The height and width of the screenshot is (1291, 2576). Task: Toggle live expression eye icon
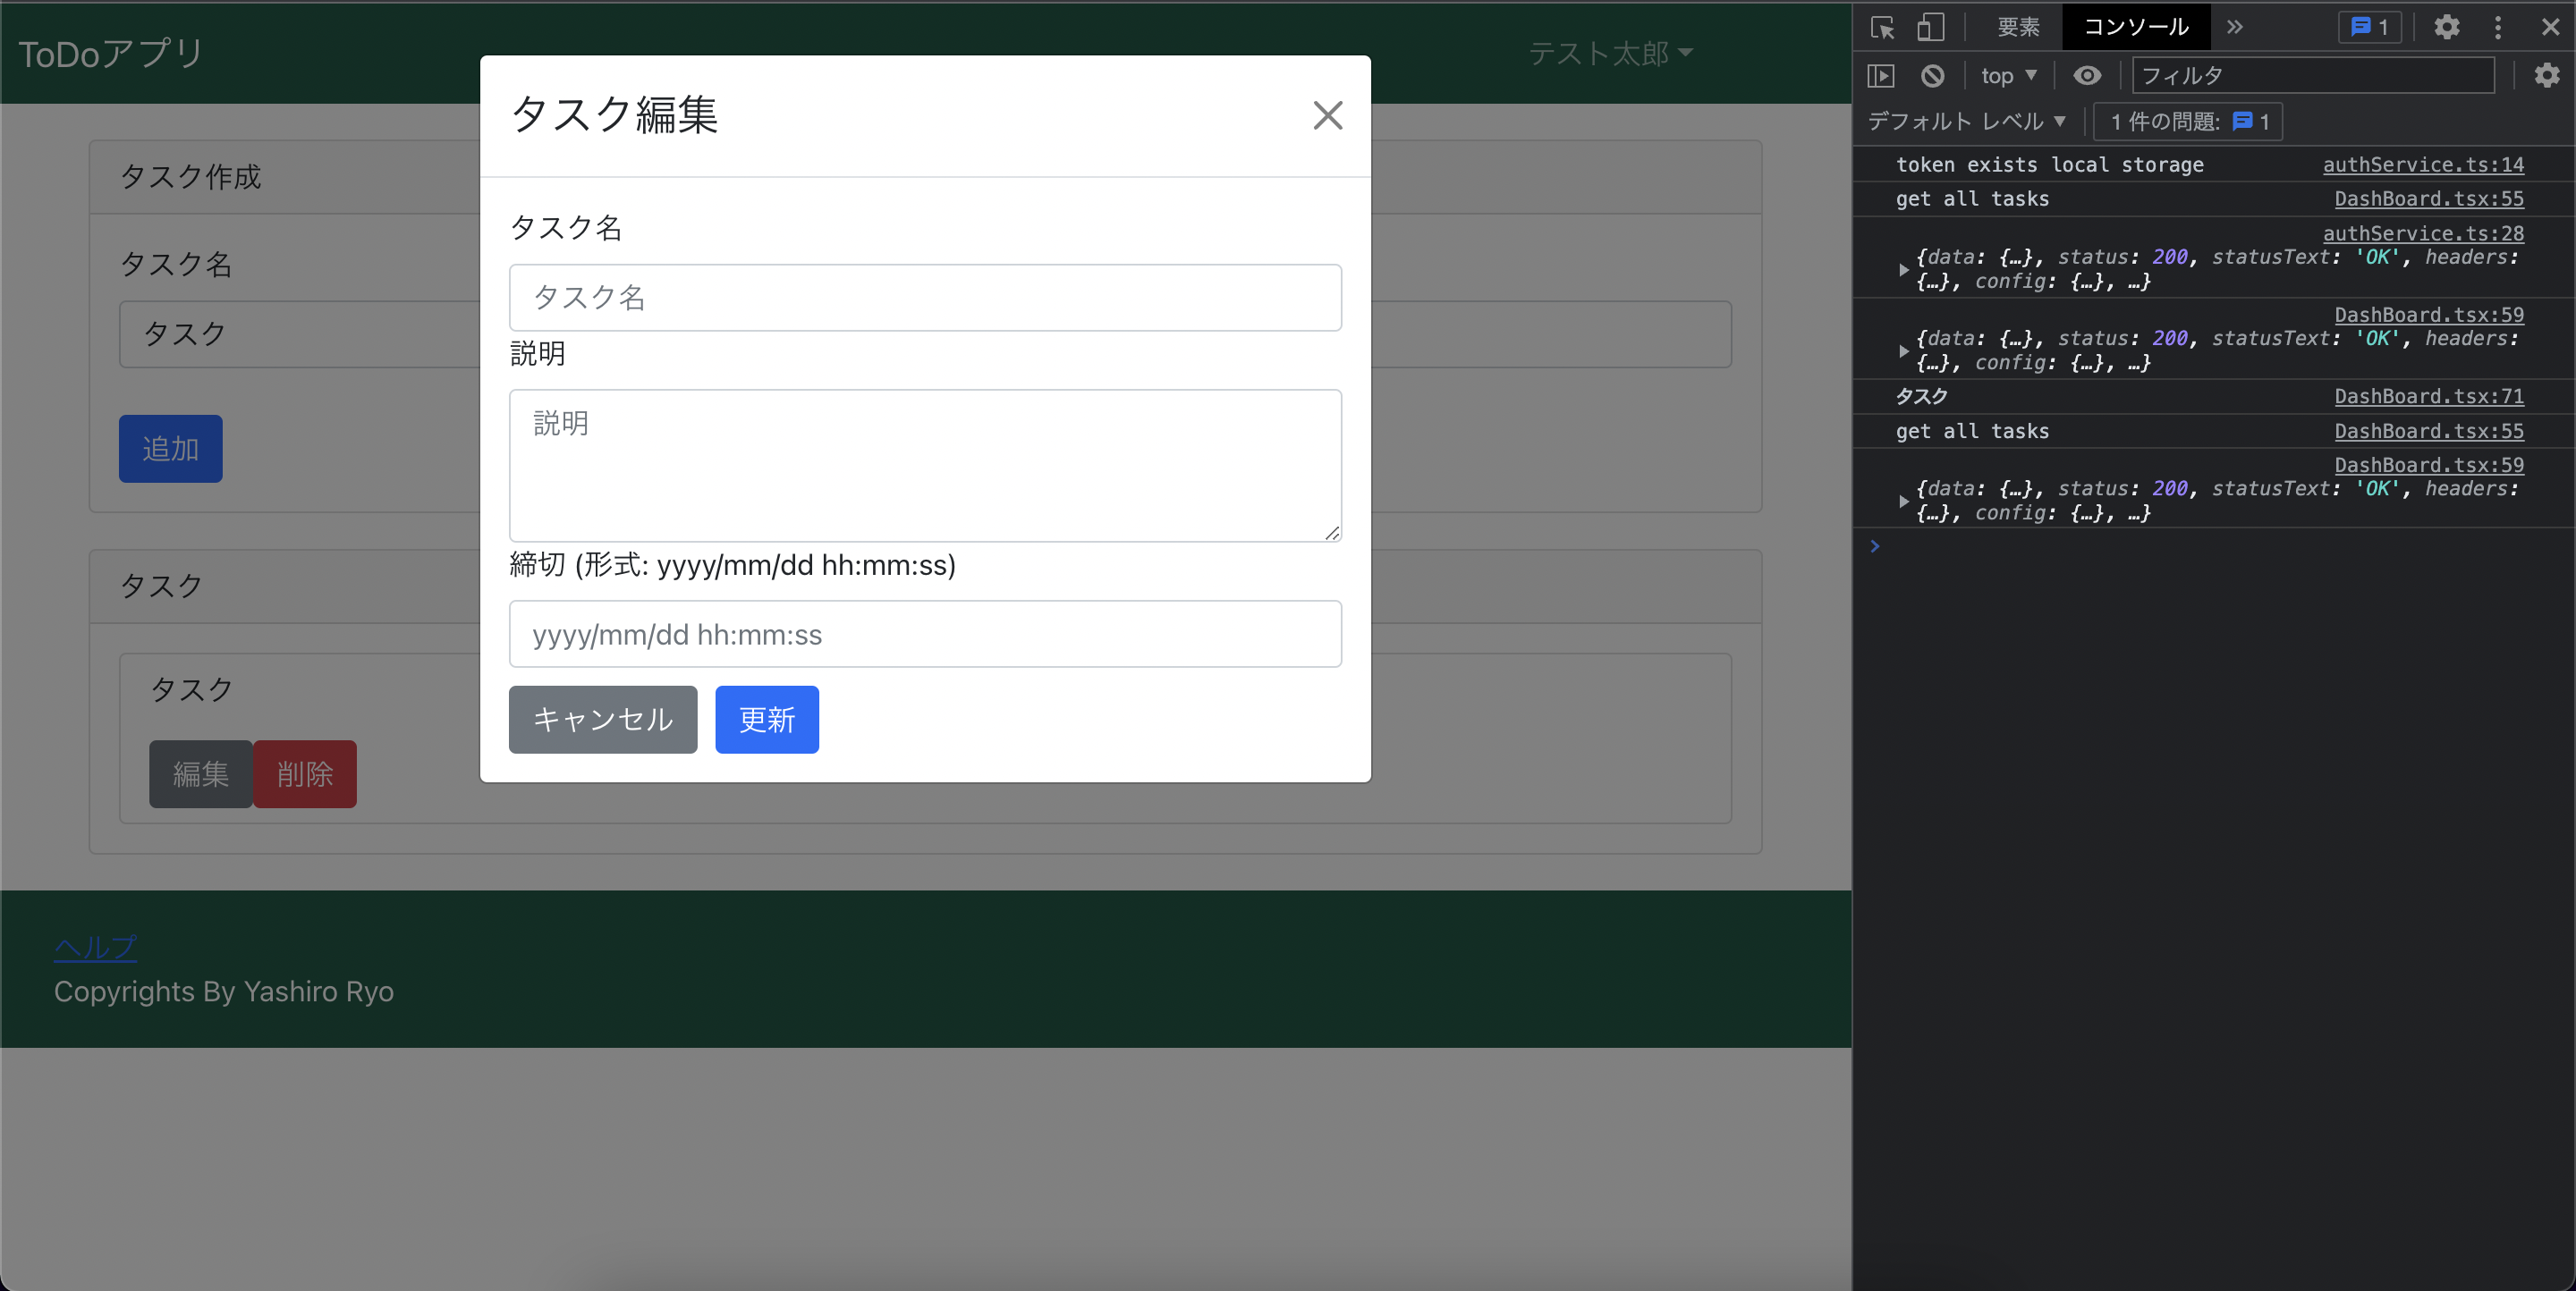point(2087,76)
